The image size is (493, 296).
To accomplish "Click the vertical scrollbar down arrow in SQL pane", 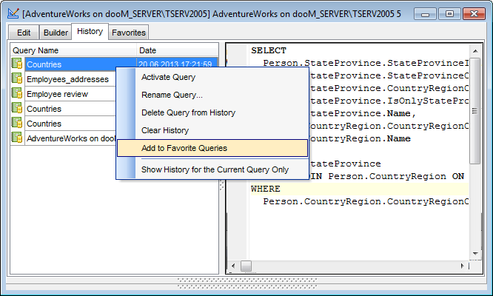I will (475, 253).
